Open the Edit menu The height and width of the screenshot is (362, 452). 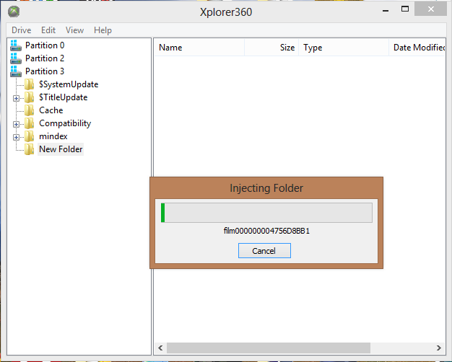48,30
